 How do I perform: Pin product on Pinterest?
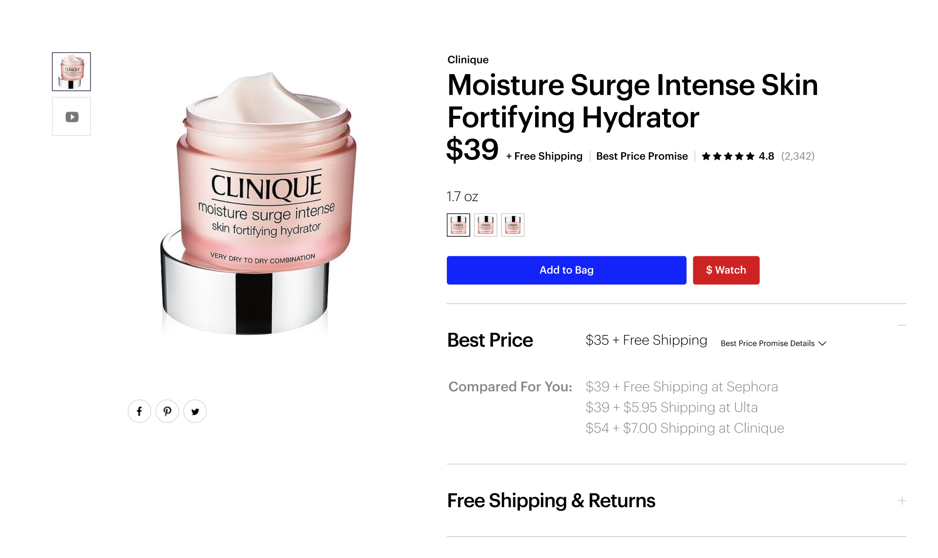(167, 411)
